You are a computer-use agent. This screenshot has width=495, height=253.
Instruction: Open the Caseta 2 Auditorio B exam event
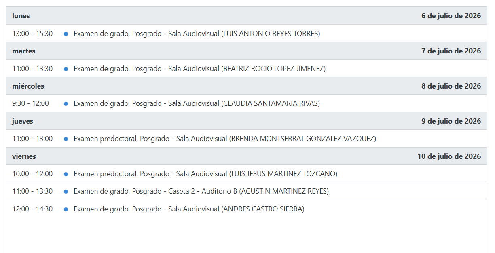click(x=201, y=191)
